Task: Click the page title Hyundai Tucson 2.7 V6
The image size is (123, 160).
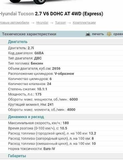Action: pos(51,14)
